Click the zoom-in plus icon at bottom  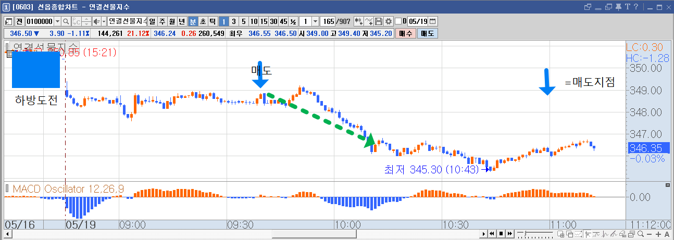tap(658, 234)
